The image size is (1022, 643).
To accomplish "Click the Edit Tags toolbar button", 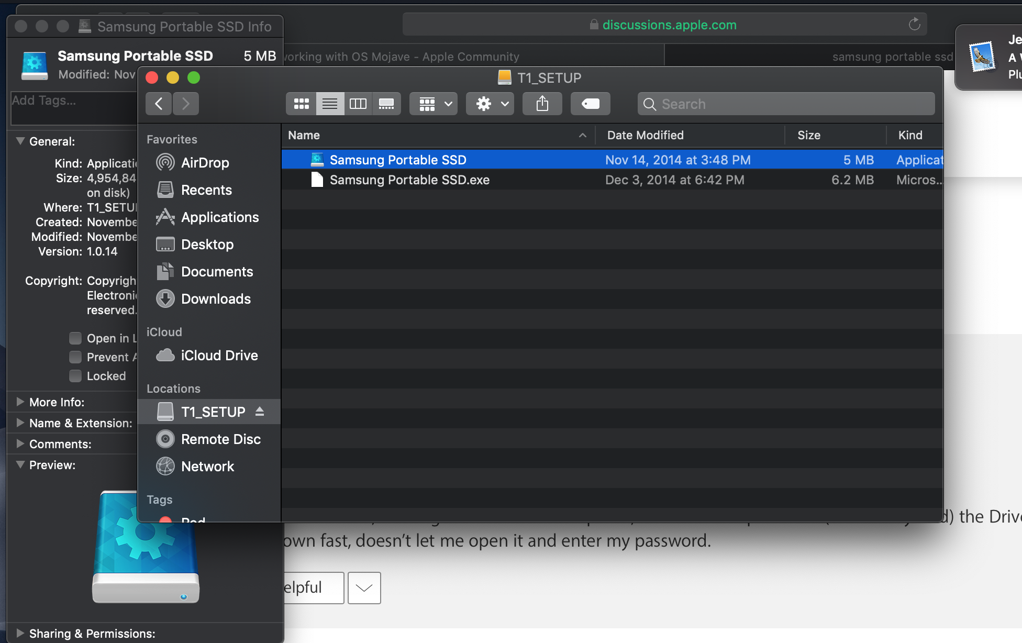I will (590, 104).
